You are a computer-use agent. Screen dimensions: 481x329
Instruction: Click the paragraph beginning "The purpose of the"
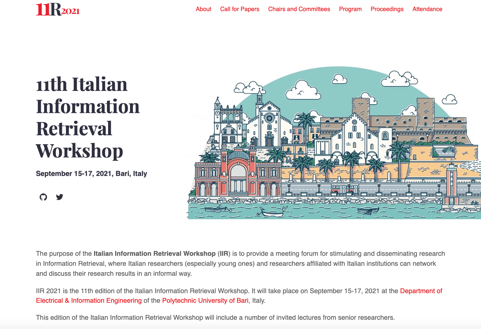tap(240, 264)
